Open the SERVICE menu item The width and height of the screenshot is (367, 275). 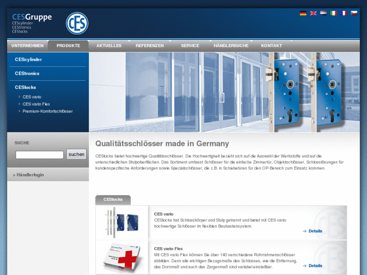tap(190, 46)
